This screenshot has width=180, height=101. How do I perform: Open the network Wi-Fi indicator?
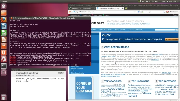[x=153, y=1]
